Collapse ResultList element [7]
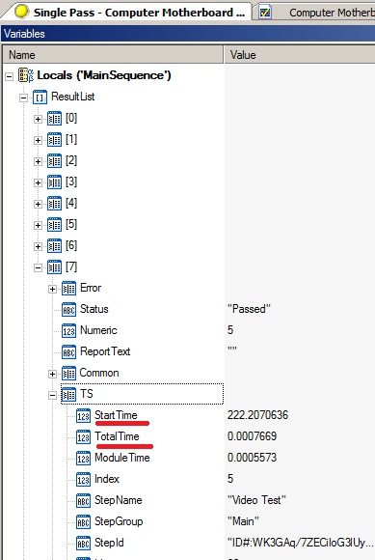Screen dimensions: 375x560 38,267
